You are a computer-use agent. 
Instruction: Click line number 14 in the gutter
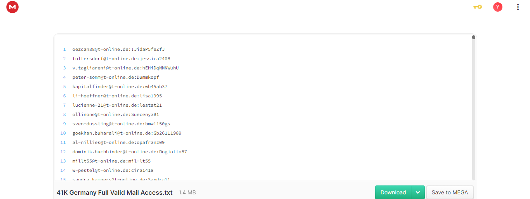click(63, 170)
